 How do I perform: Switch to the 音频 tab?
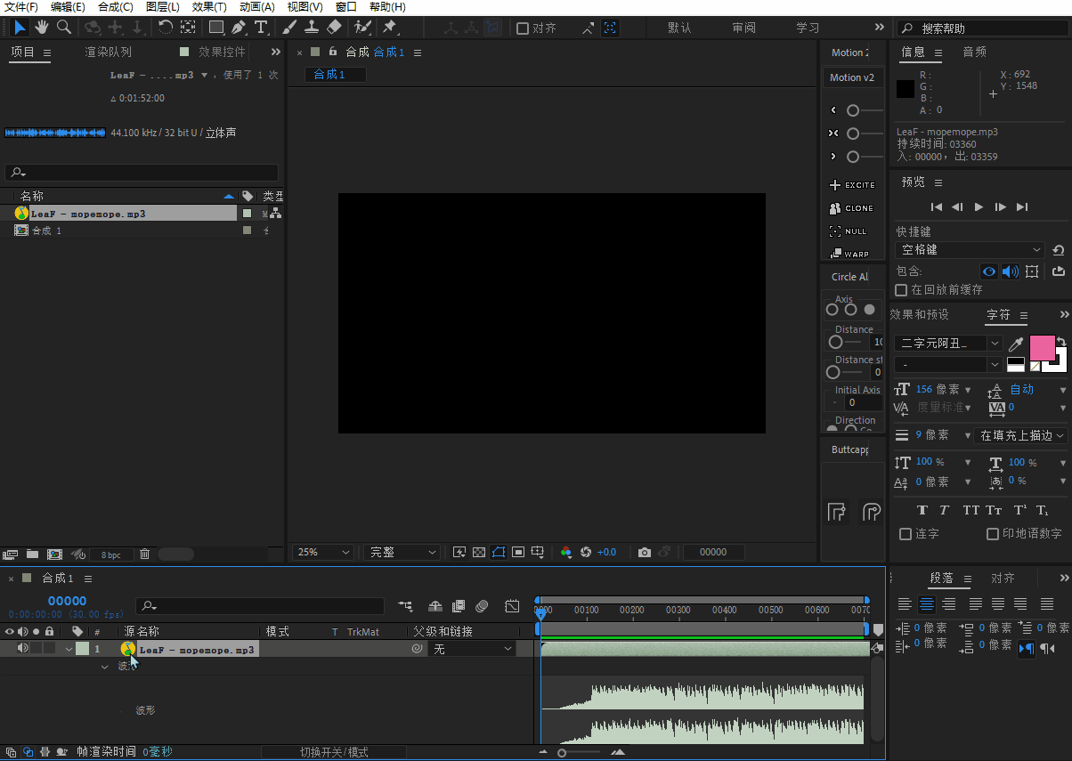pyautogui.click(x=974, y=53)
